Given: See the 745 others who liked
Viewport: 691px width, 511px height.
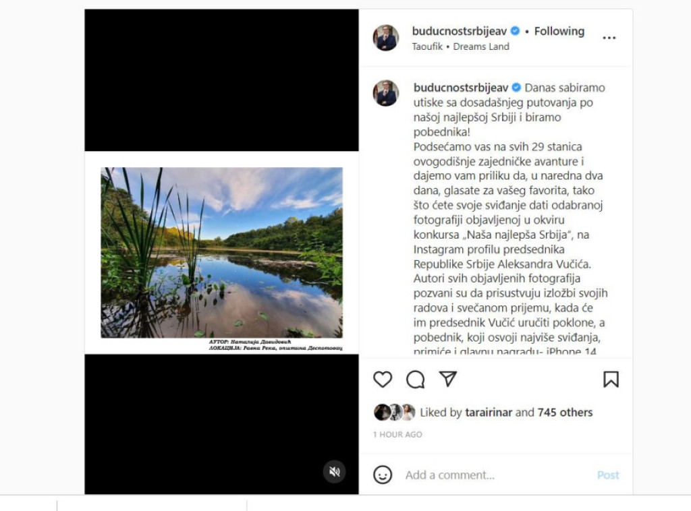Looking at the screenshot, I should (565, 412).
